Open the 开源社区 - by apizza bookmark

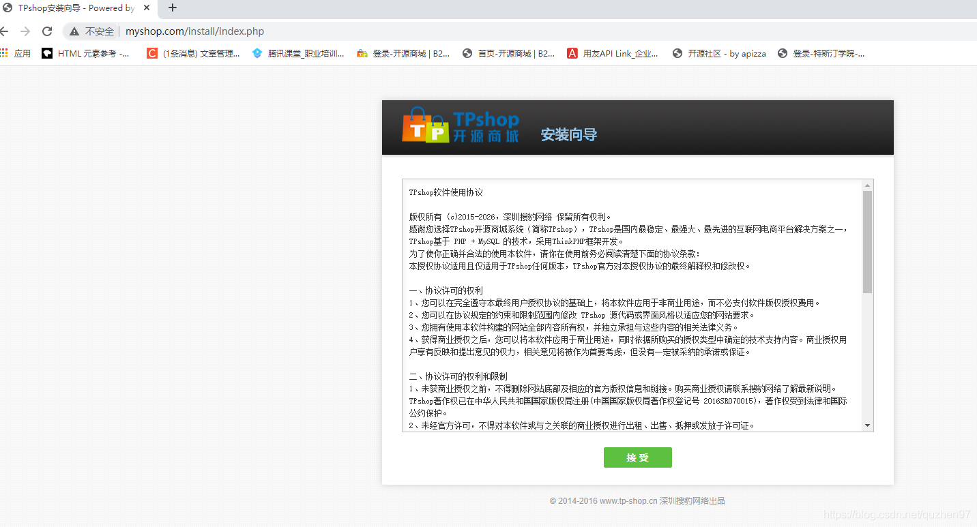coord(719,53)
